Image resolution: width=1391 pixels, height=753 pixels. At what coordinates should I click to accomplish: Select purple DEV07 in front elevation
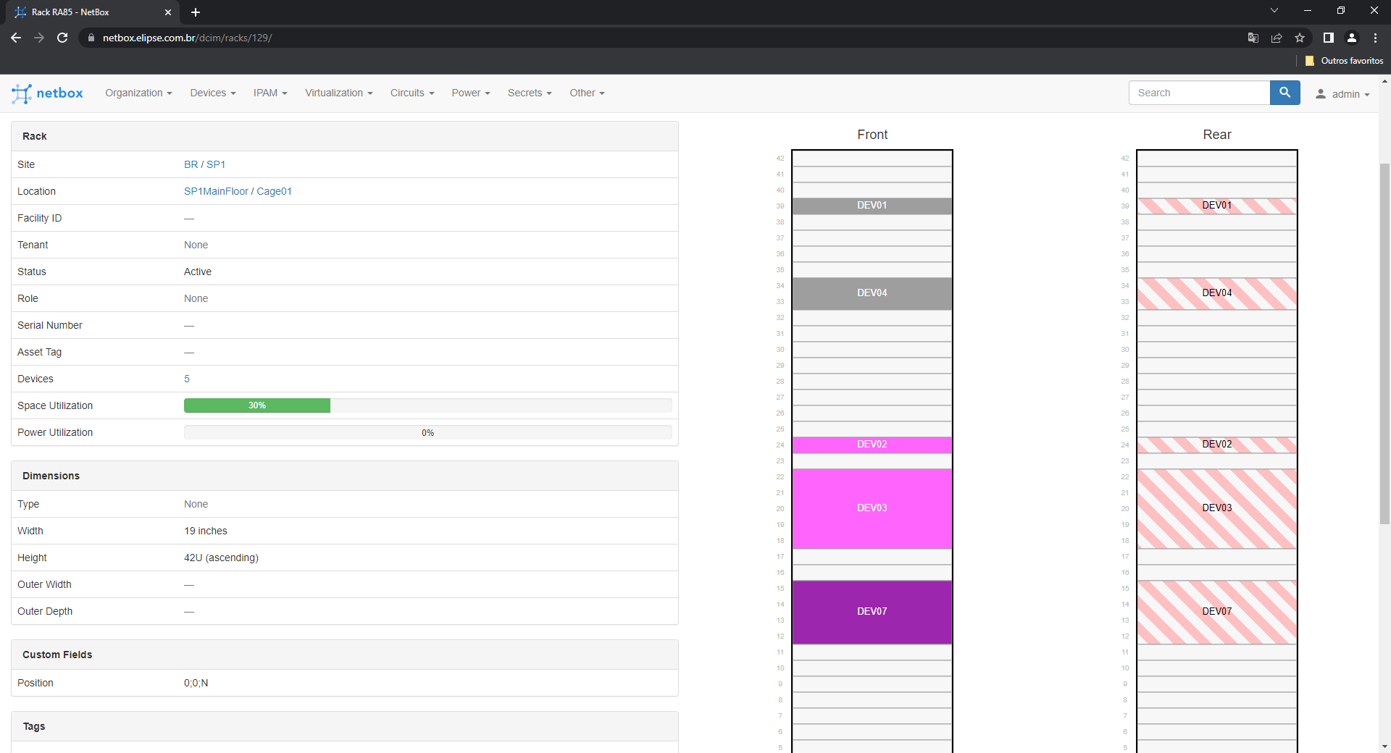[872, 612]
